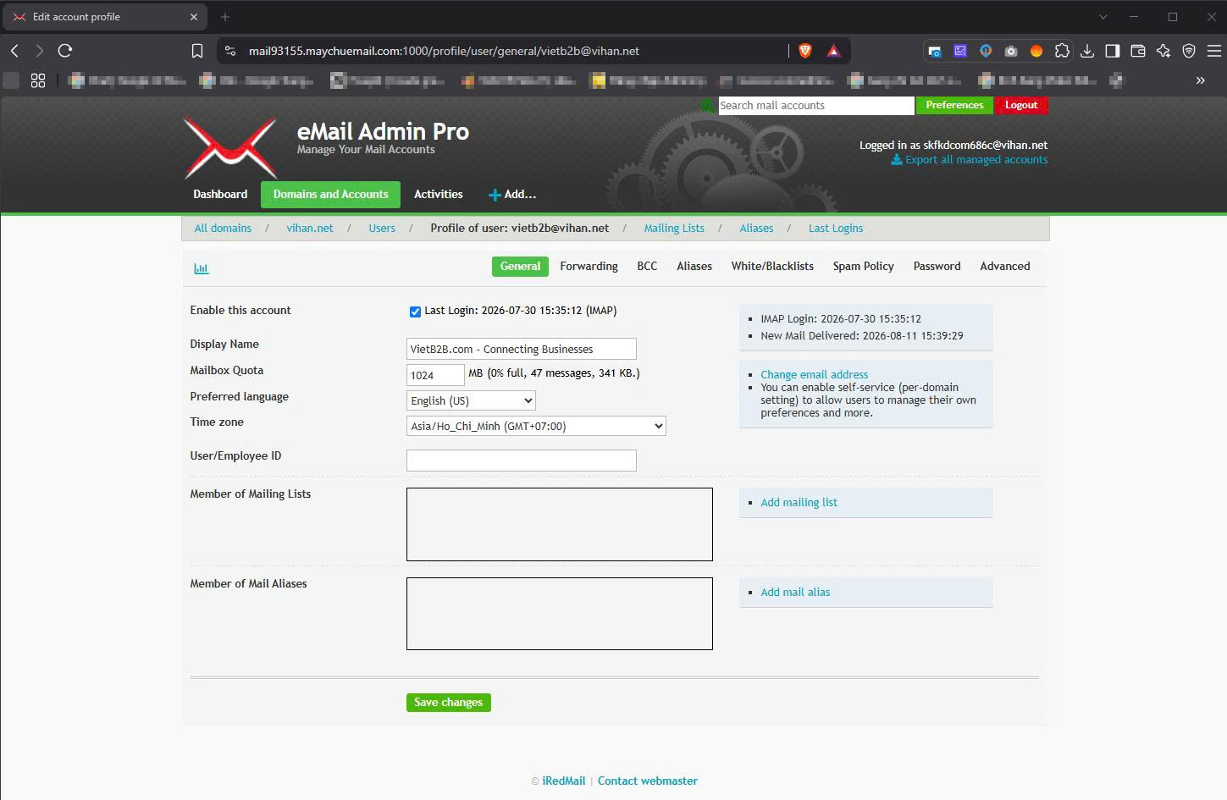1227x800 pixels.
Task: Reload the current page
Action: click(x=65, y=51)
